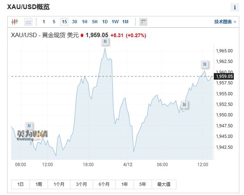
Task: Open the news marker near 08:00
Action: click(x=29, y=126)
